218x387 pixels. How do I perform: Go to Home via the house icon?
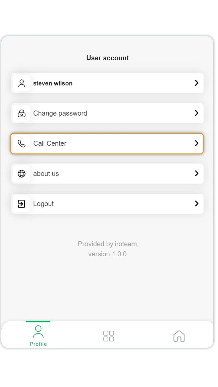(179, 336)
